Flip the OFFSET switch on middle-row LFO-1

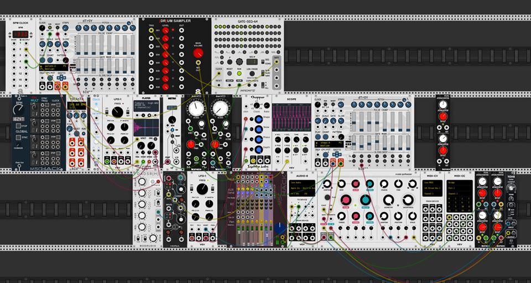click(107, 112)
